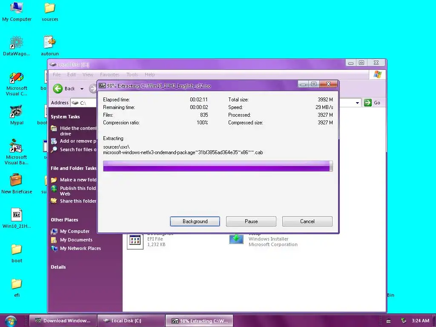Select the bootmgr EFI File icon

135,241
